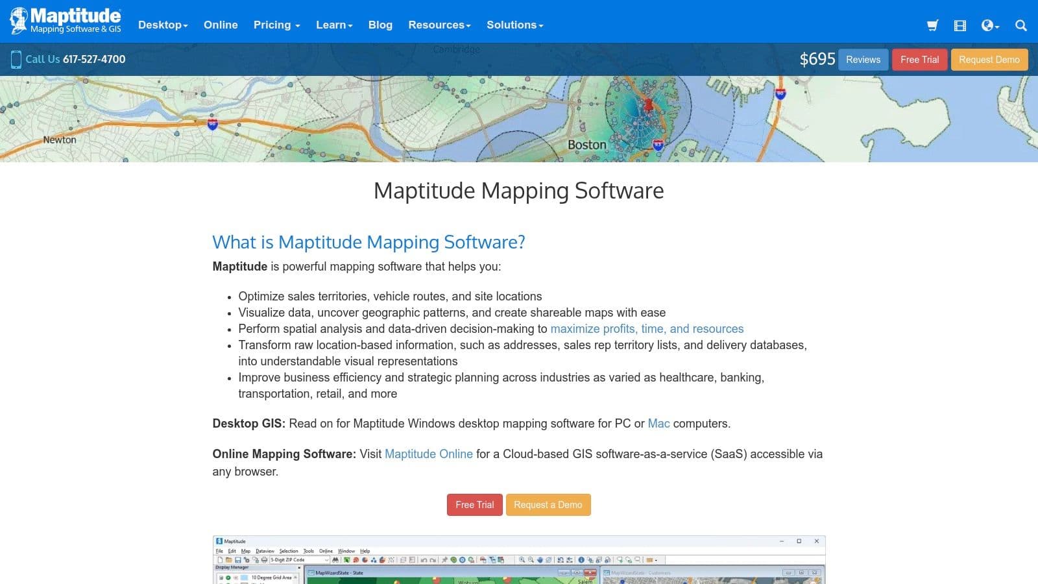Click the Blog menu item

point(380,25)
